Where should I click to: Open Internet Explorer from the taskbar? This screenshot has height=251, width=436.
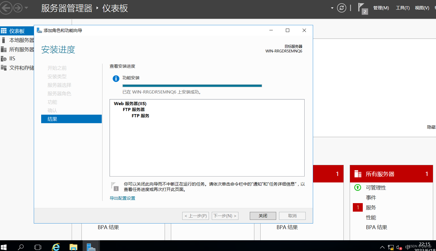click(56, 246)
